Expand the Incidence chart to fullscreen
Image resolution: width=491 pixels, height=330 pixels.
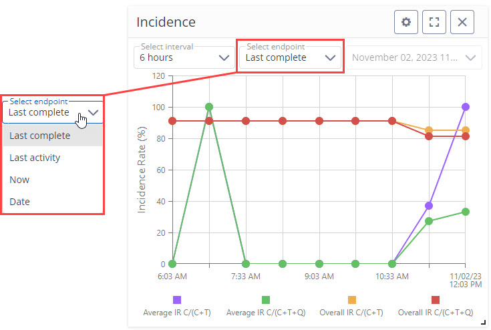pyautogui.click(x=434, y=22)
